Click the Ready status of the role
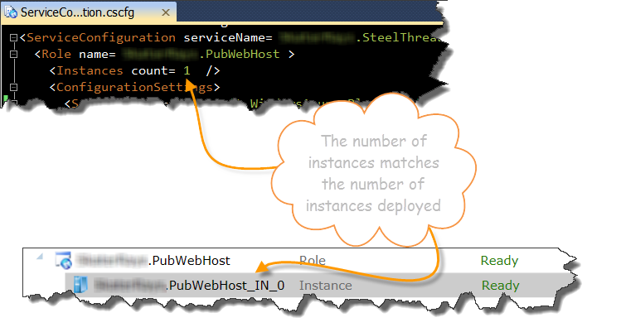 coord(500,261)
